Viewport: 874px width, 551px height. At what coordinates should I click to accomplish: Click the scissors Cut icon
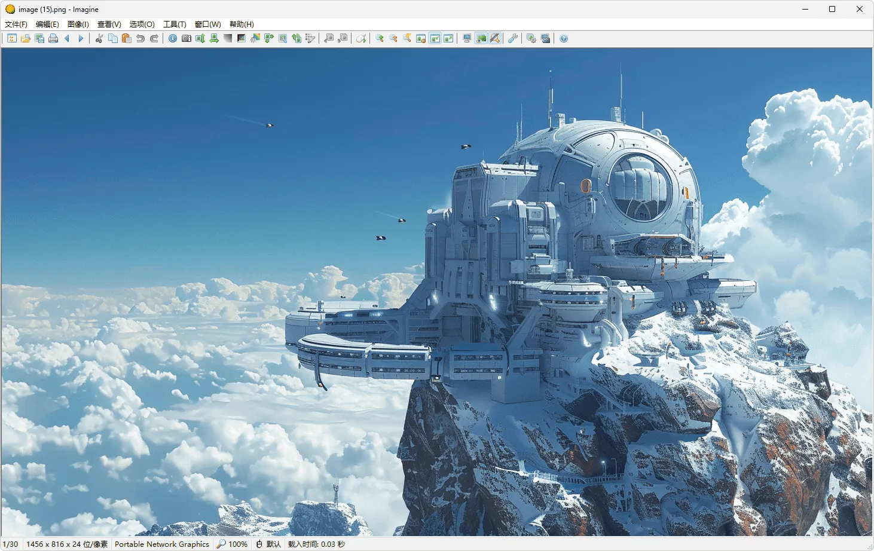coord(99,38)
